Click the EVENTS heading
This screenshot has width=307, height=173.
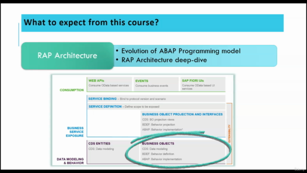pyautogui.click(x=142, y=81)
